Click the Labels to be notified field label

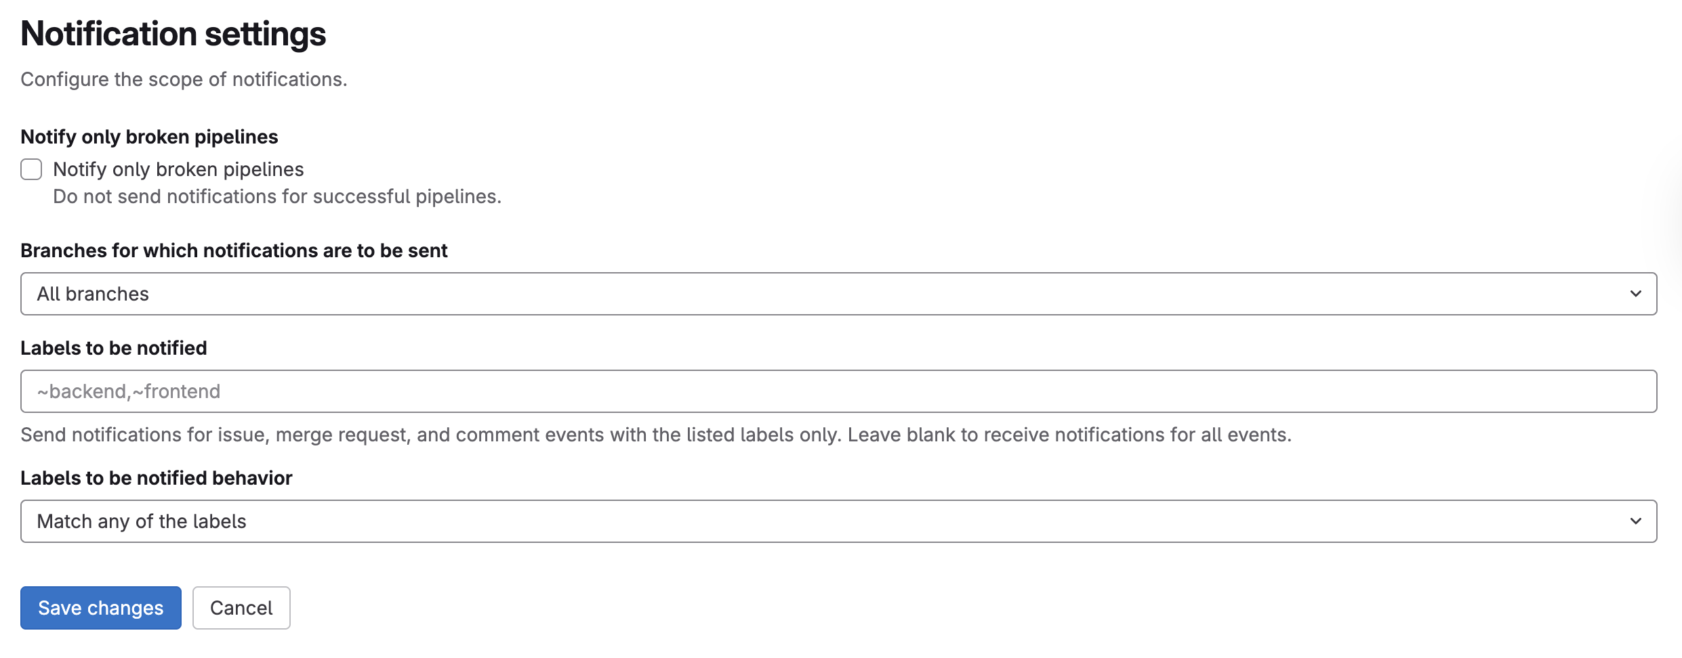[114, 348]
